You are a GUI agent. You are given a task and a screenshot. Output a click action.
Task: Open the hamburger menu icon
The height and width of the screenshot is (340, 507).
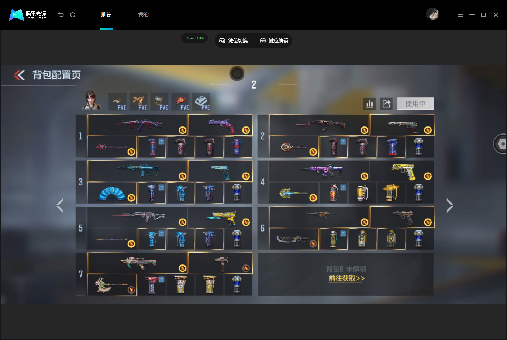tap(460, 15)
